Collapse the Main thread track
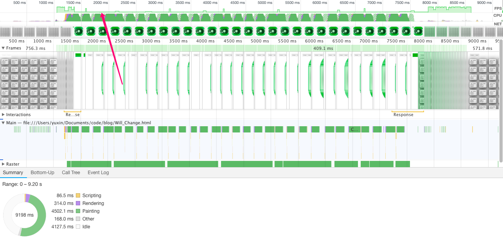 coord(4,123)
